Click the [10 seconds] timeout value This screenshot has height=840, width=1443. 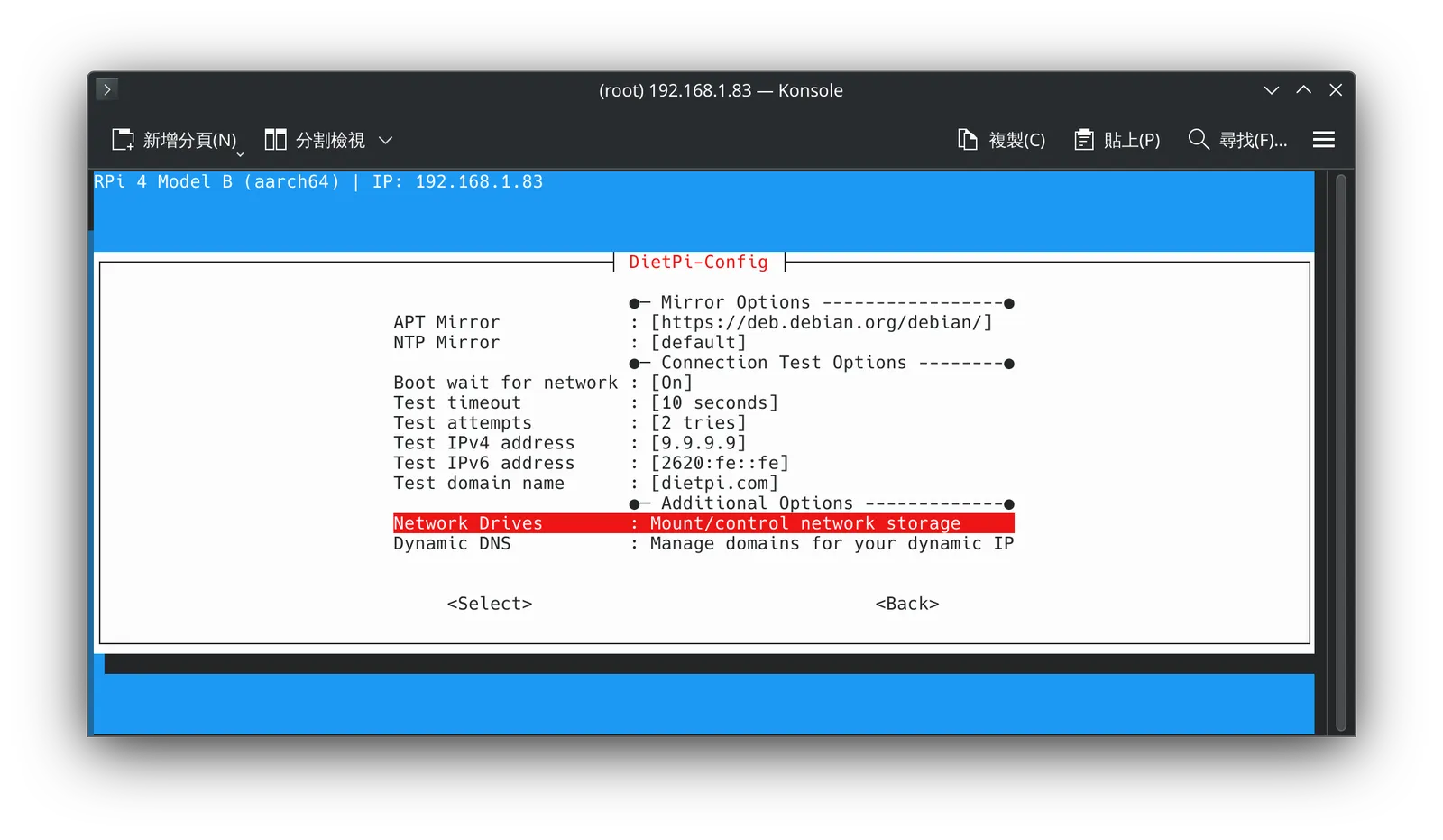(714, 402)
